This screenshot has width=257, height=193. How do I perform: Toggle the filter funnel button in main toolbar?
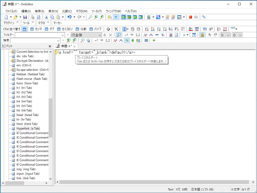116,17
